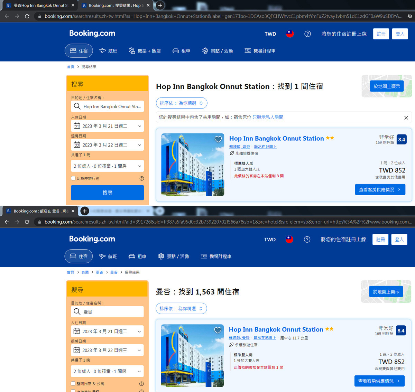Open the TWD currency selector in the Hop Inn results window

tap(270, 34)
